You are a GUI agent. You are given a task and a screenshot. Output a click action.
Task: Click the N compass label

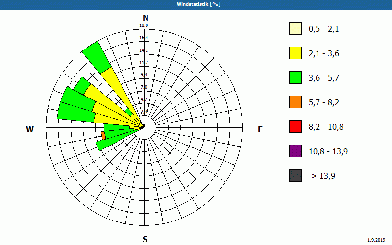pos(145,18)
